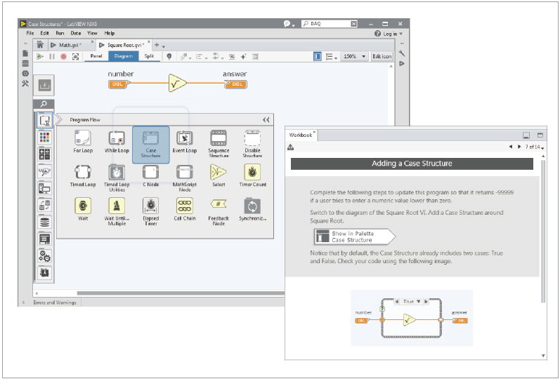Image resolution: width=560 pixels, height=379 pixels.
Task: Click the Edit icon button
Action: pos(381,56)
